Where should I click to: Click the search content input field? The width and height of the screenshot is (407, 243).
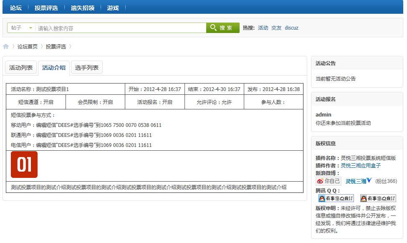tap(121, 28)
